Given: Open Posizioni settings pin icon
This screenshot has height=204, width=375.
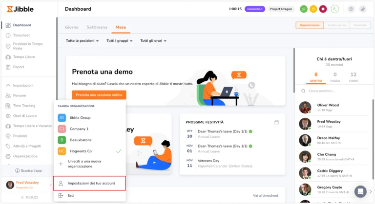Looking at the screenshot, I should [8, 136].
